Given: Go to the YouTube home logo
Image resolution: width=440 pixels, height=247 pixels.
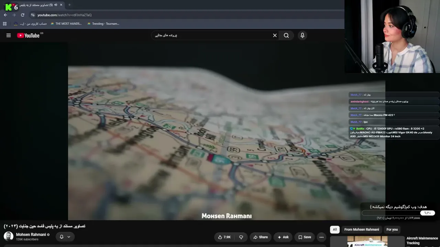Looking at the screenshot, I should 28,35.
